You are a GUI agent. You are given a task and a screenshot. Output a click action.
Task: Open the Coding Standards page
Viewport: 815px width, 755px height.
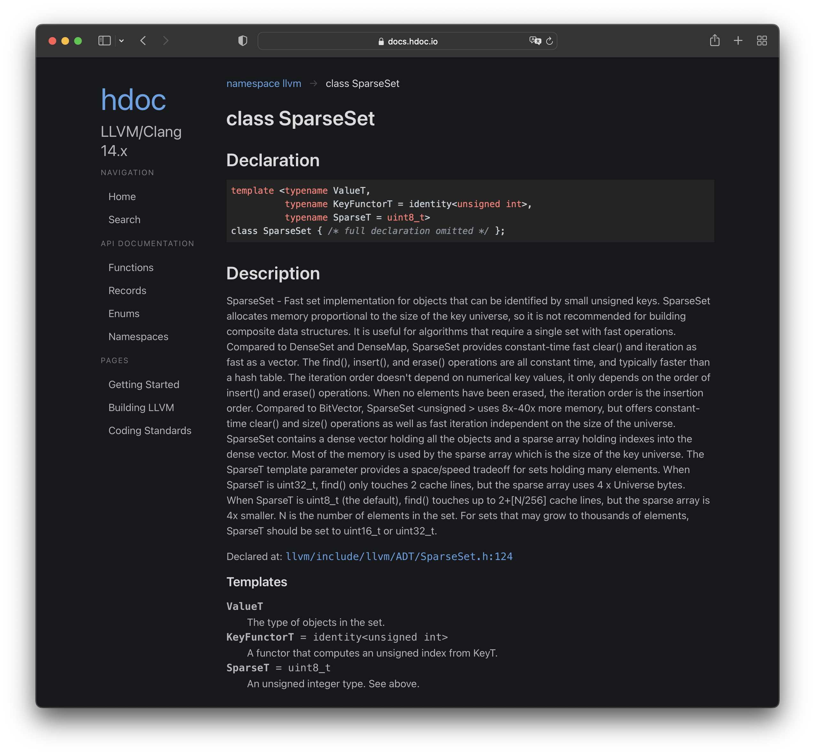150,431
